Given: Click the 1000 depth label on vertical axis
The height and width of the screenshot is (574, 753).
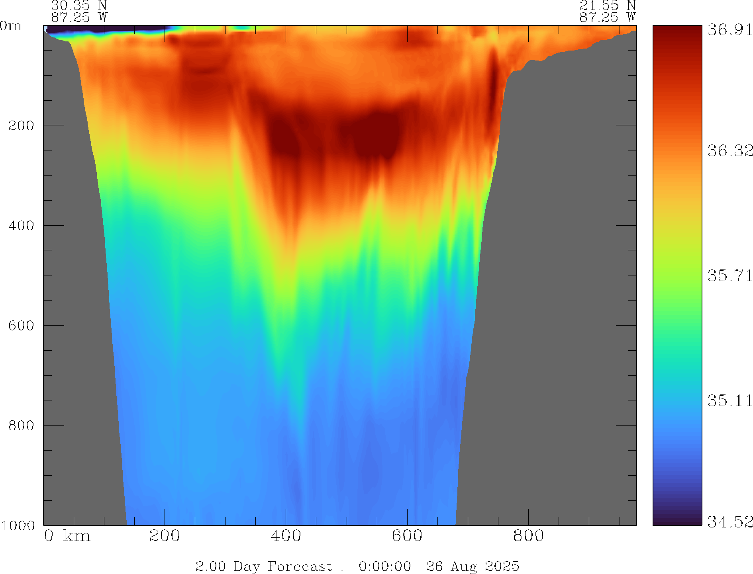Looking at the screenshot, I should [18, 525].
